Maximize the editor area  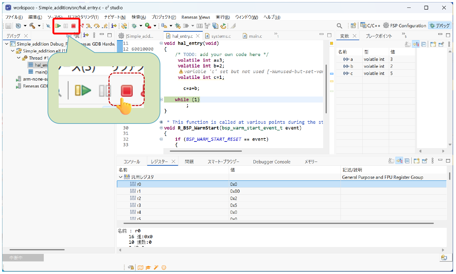point(329,35)
